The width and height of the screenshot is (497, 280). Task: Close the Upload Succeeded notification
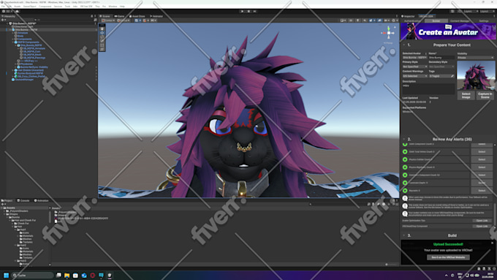(492, 243)
